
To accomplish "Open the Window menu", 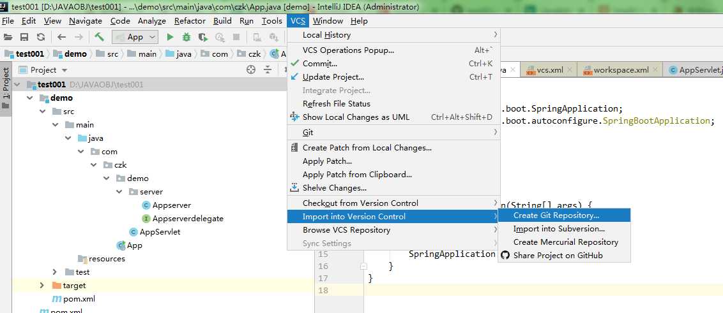I will [328, 20].
